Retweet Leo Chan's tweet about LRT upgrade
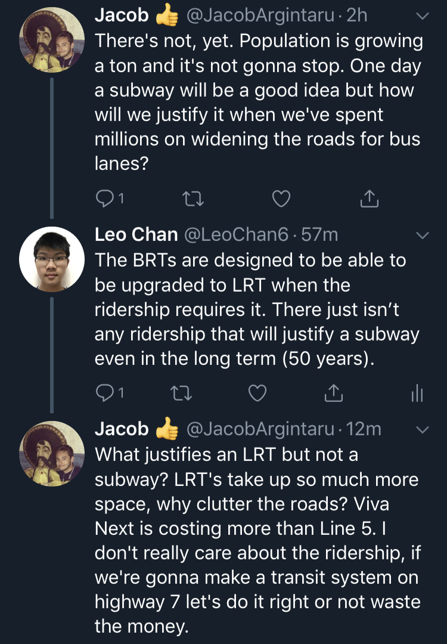The height and width of the screenshot is (644, 447). coord(179,392)
